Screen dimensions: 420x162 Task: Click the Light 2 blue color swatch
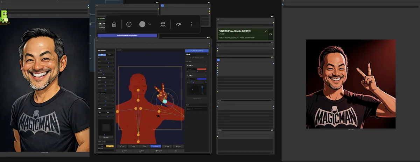pyautogui.click(x=202, y=79)
